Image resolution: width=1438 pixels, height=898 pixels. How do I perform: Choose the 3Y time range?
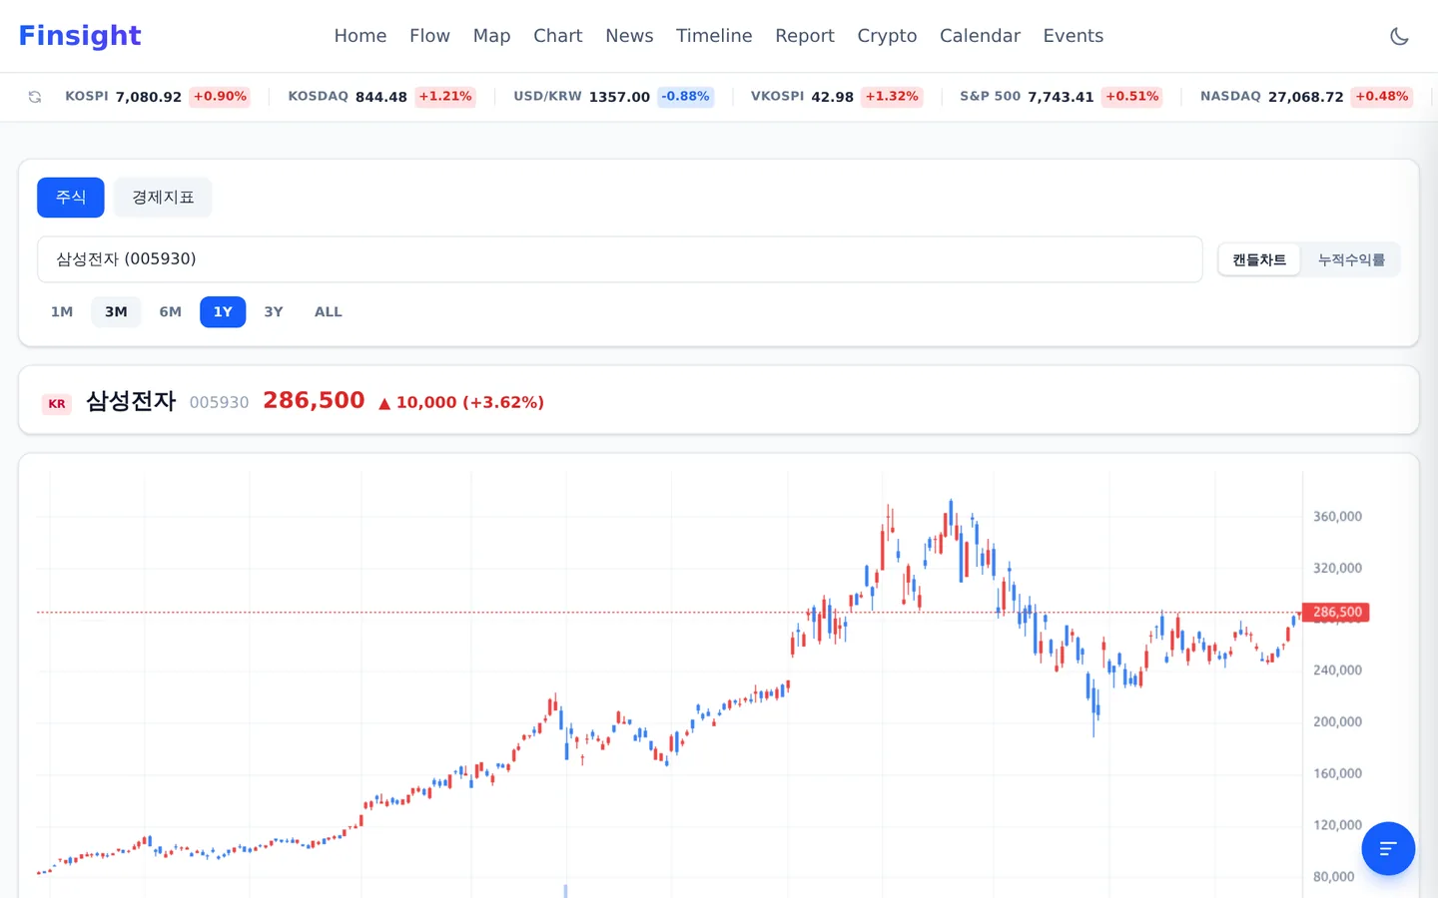click(x=274, y=312)
